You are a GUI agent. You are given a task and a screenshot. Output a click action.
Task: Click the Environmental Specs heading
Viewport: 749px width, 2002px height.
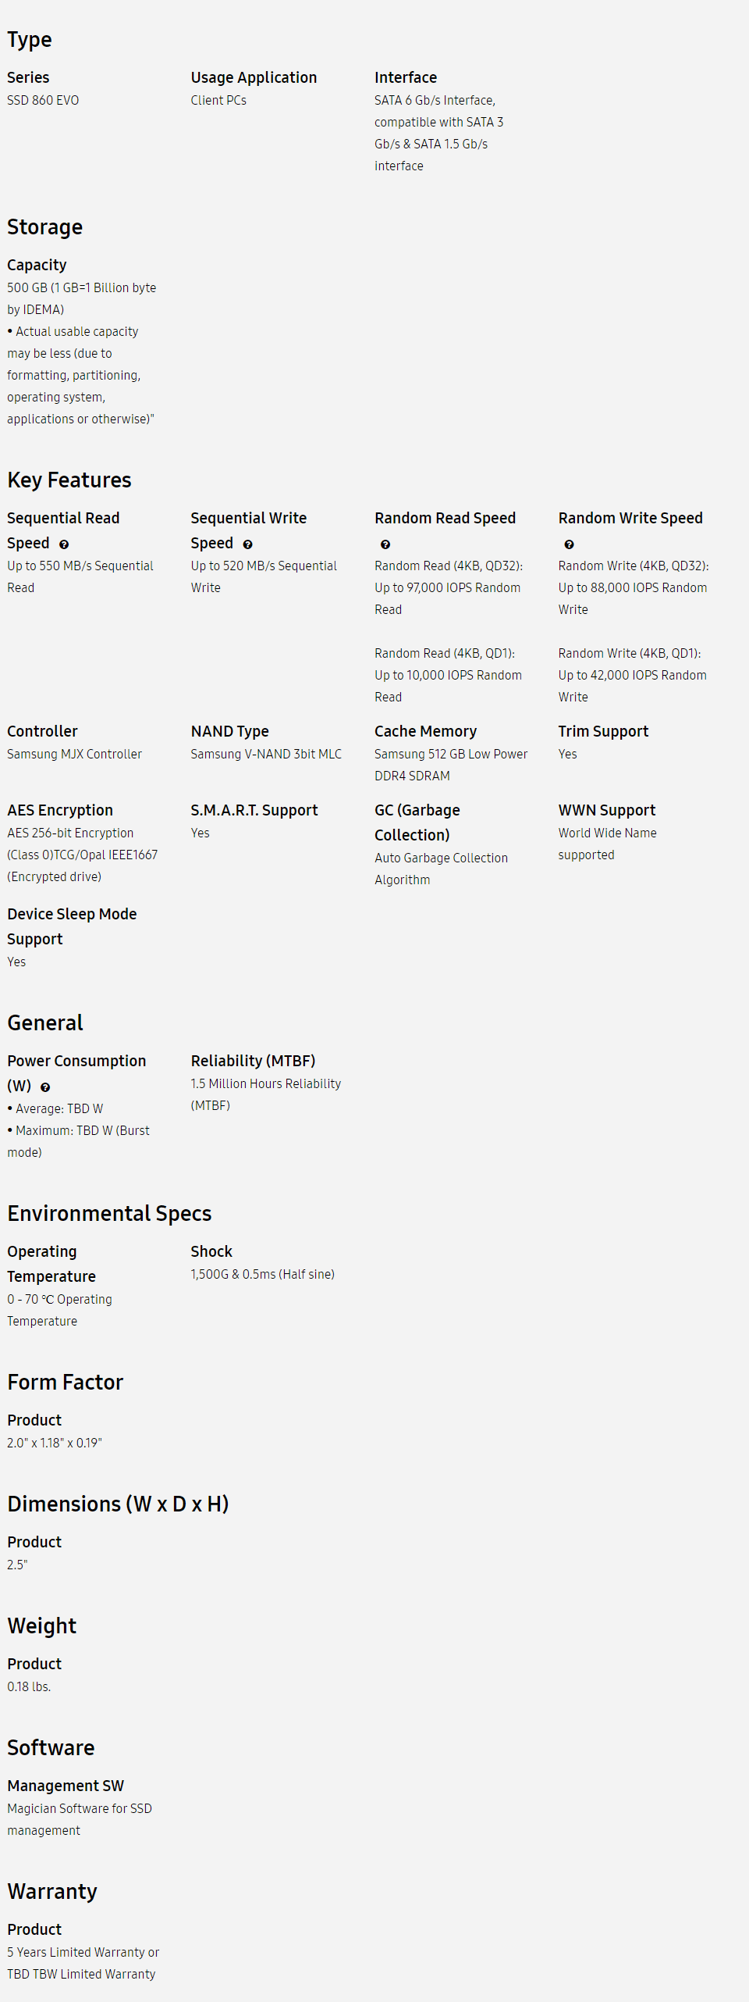click(109, 1214)
